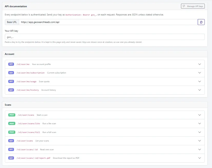Click the /v1/user/me path text
The image size is (212, 168).
(23, 64)
